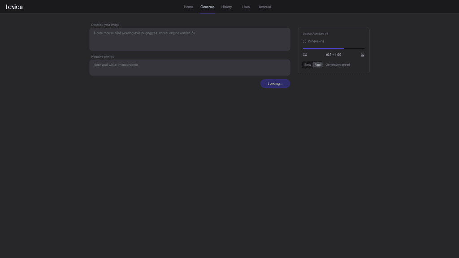Open the Generate tab

point(207,7)
